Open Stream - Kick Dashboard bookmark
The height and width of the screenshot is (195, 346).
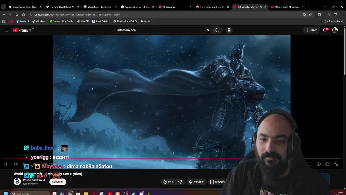point(62,21)
